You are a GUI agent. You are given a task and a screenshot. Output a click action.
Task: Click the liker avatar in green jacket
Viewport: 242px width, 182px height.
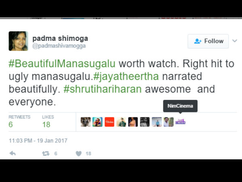click(x=121, y=122)
